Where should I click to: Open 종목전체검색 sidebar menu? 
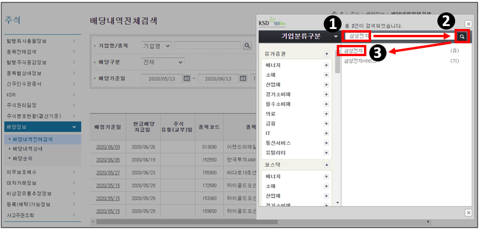43,52
